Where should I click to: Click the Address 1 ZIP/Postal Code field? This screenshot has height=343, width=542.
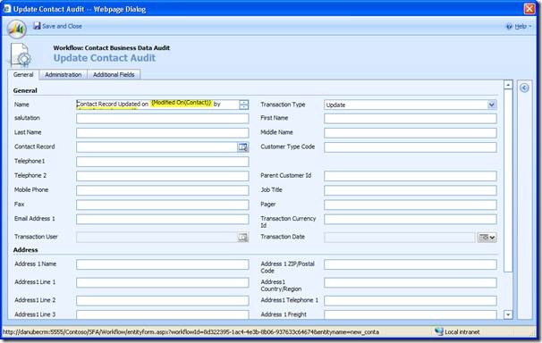pyautogui.click(x=411, y=264)
